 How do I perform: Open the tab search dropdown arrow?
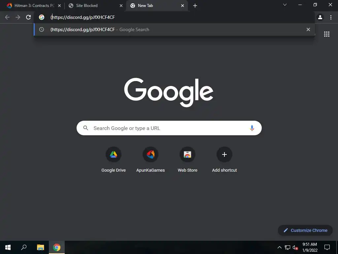[285, 5]
